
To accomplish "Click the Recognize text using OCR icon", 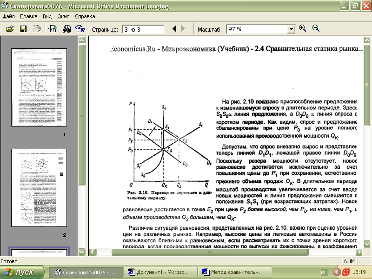I will pos(53,29).
